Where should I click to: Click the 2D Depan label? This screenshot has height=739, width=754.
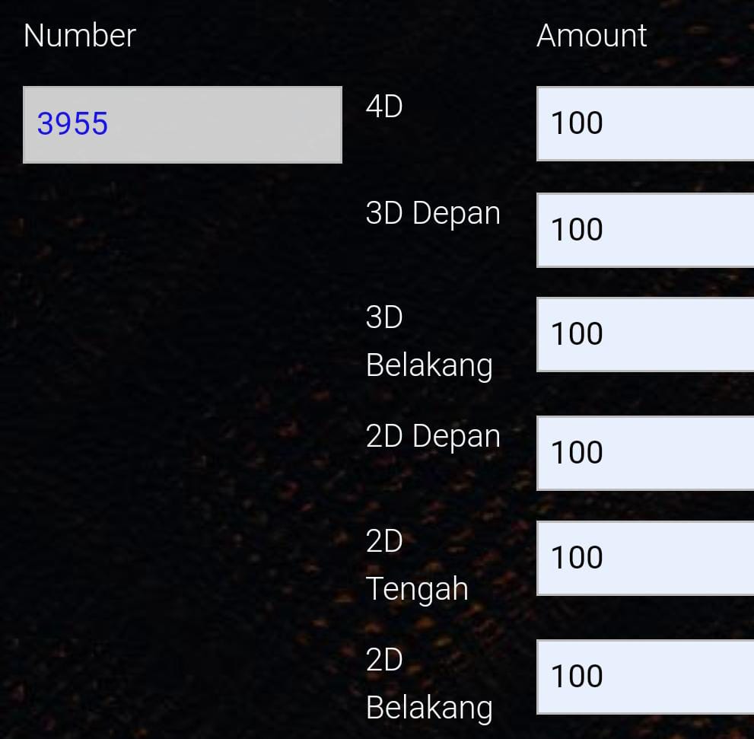click(x=432, y=437)
